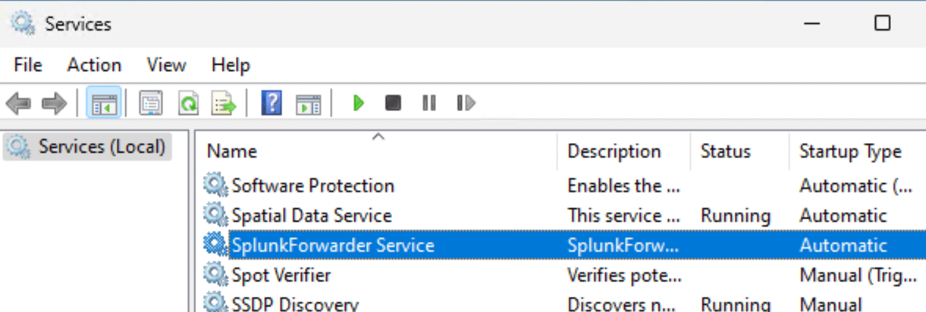
Task: Toggle the Show/Hide Action Pane icon
Action: click(x=308, y=103)
